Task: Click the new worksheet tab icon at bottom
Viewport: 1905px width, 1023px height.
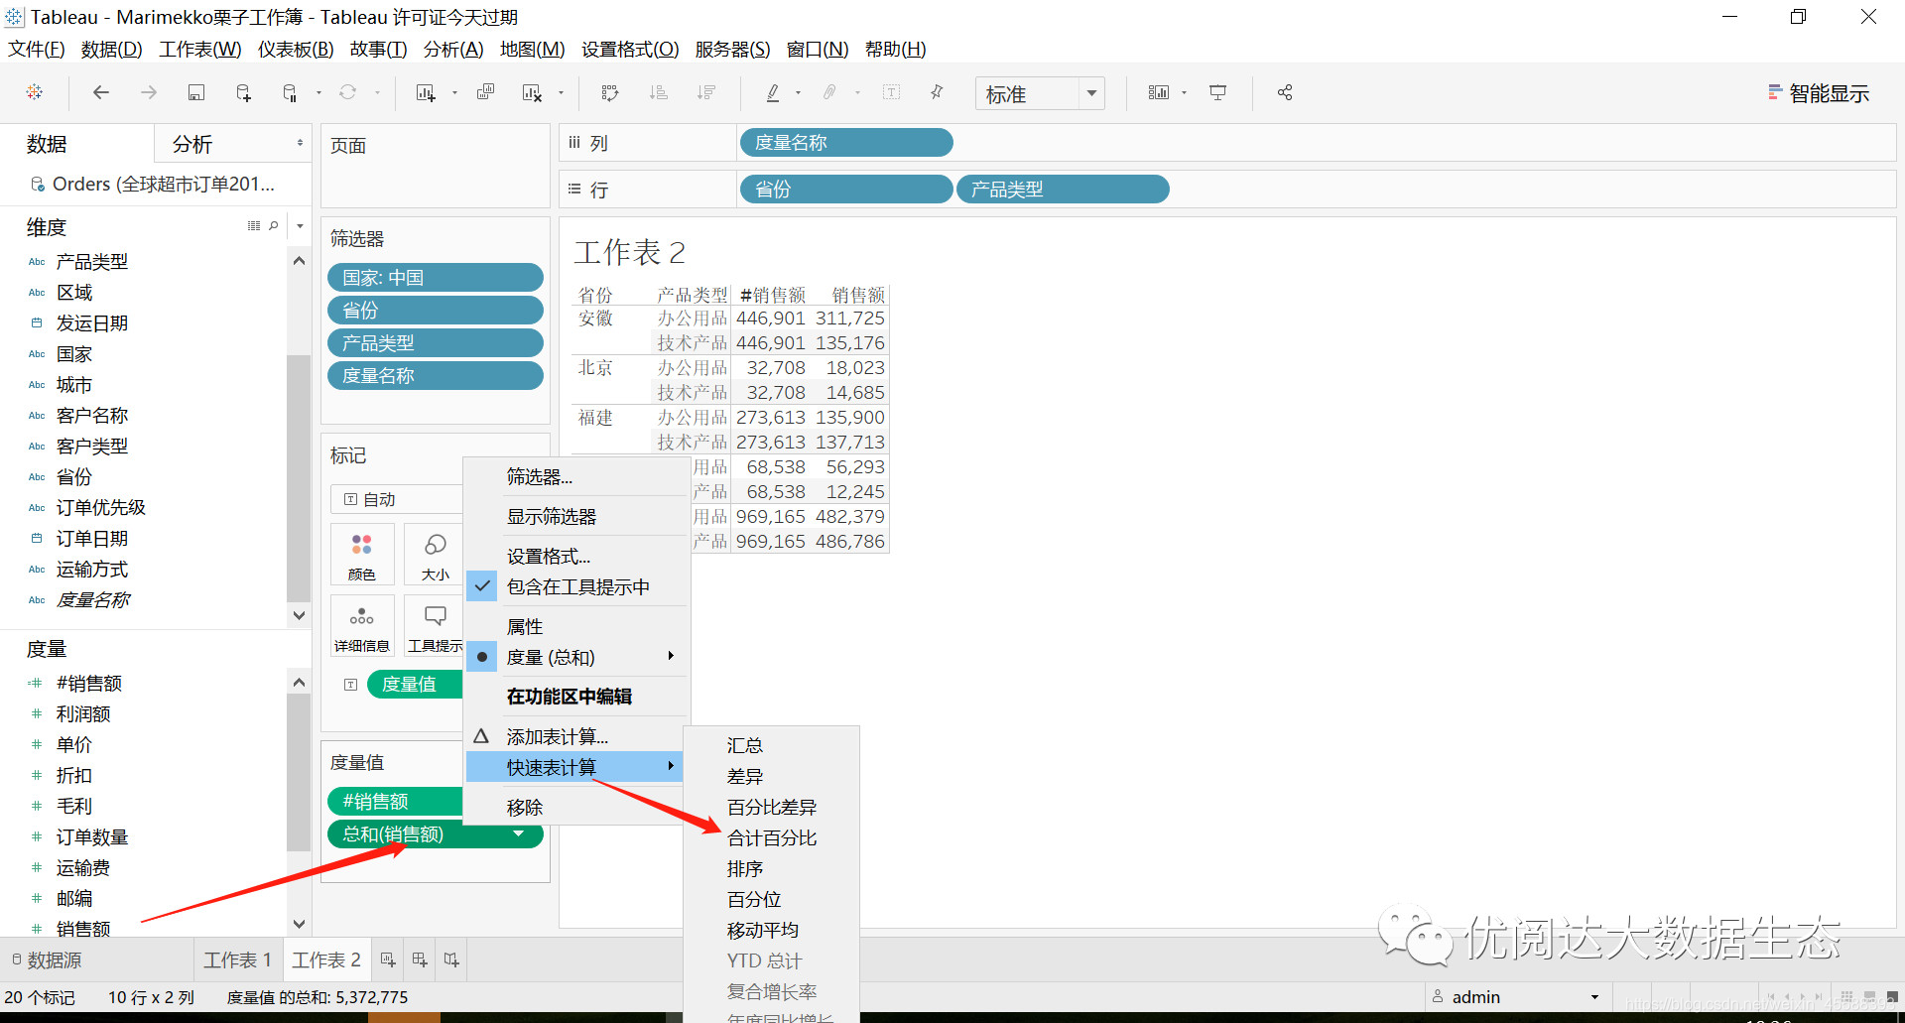Action: [388, 959]
